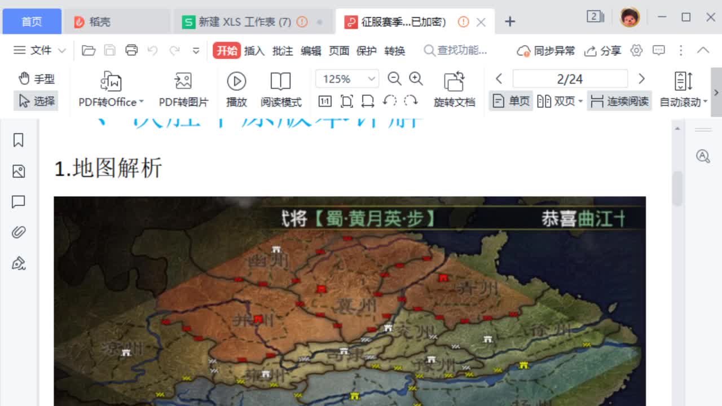This screenshot has width=722, height=406.
Task: Expand 双页 dropdown arrow
Action: [x=580, y=102]
